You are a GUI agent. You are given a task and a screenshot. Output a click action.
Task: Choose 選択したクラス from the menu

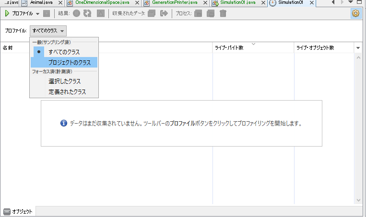click(64, 81)
